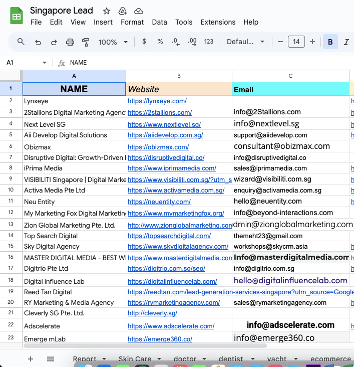Open the doctor tab dropdown arrow
Screen dimensions: 354x367
(x=204, y=359)
